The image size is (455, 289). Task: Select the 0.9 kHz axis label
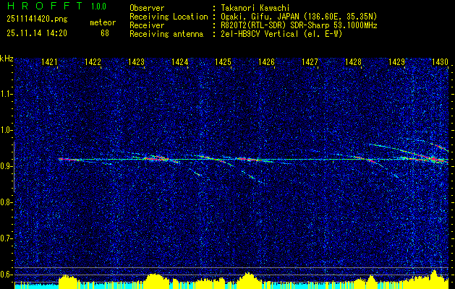tap(6, 166)
